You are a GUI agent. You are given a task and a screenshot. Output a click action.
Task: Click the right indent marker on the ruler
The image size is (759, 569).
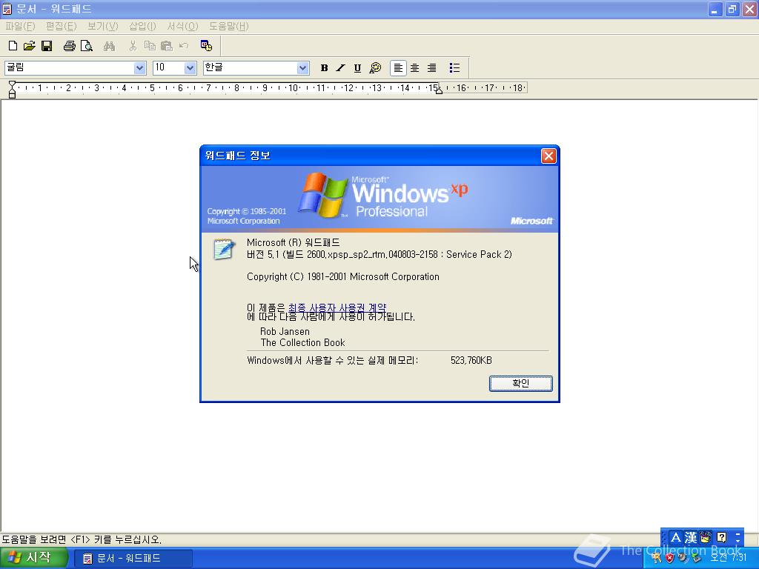click(x=439, y=90)
